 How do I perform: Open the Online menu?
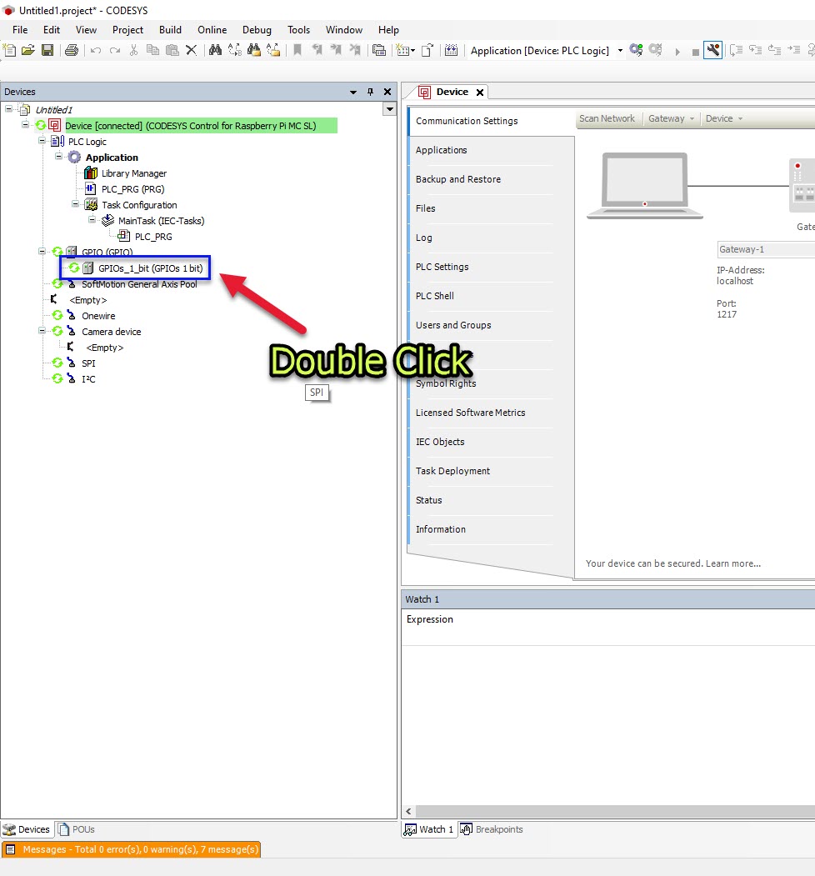tap(212, 30)
